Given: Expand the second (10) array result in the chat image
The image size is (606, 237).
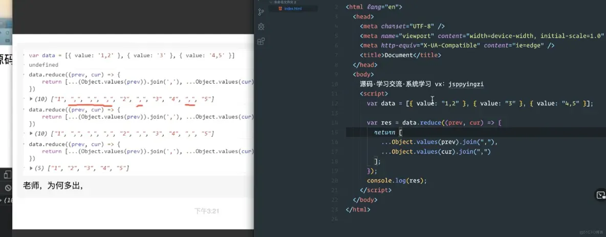Looking at the screenshot, I should click(x=31, y=133).
